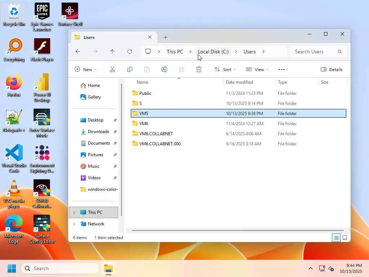Select the VM6.COLLABNET.000 folder
This screenshot has height=277, width=369.
pyautogui.click(x=239, y=144)
